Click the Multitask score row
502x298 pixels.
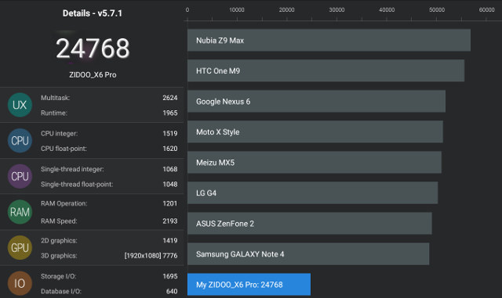tap(109, 98)
